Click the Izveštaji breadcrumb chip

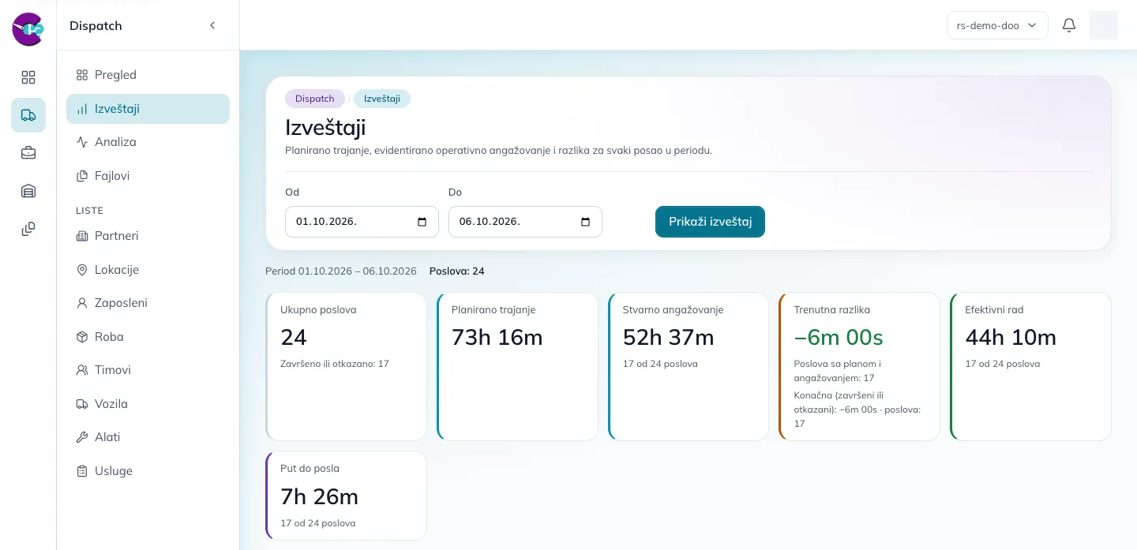coord(382,99)
